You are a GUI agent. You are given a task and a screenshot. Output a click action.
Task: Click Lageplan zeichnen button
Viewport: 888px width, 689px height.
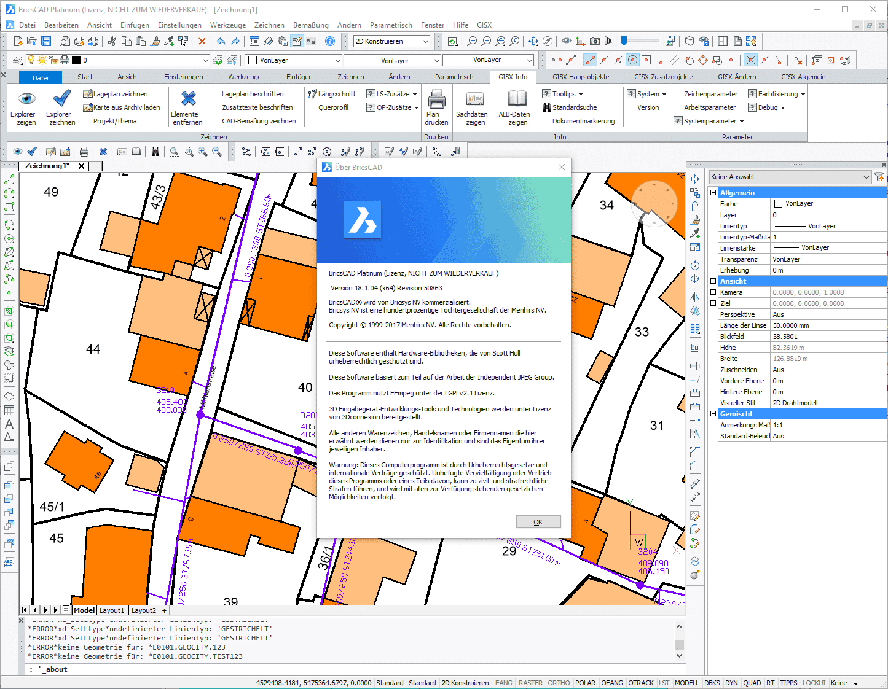(x=116, y=94)
